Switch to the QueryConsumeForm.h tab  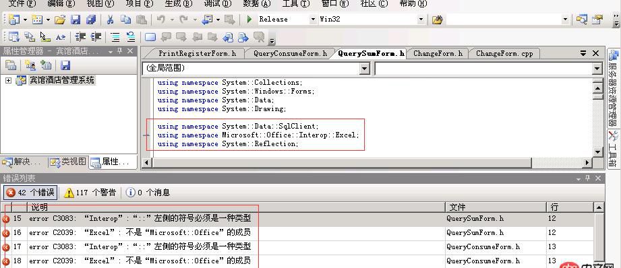pyautogui.click(x=290, y=53)
